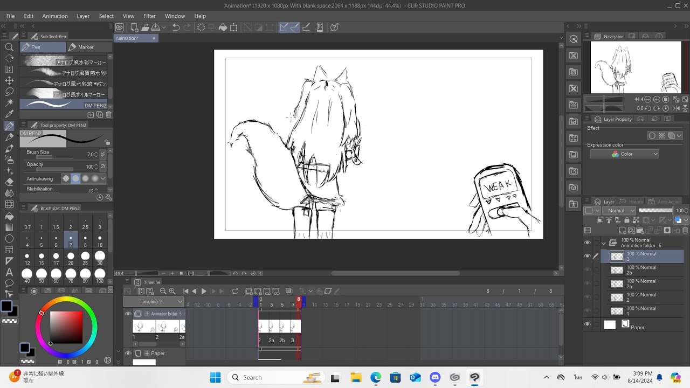Select the Move layer tool
The height and width of the screenshot is (388, 690).
9,80
